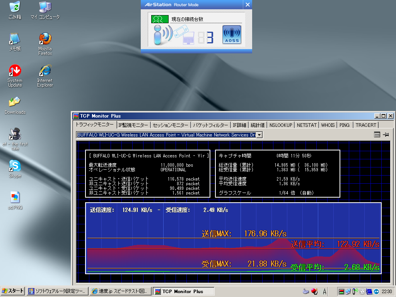Click the TCP Monitor Plus taskbar button
The width and height of the screenshot is (396, 297).
(x=183, y=291)
